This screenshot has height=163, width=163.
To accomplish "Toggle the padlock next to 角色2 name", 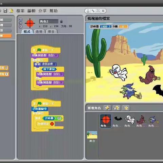I will coord(61,21).
